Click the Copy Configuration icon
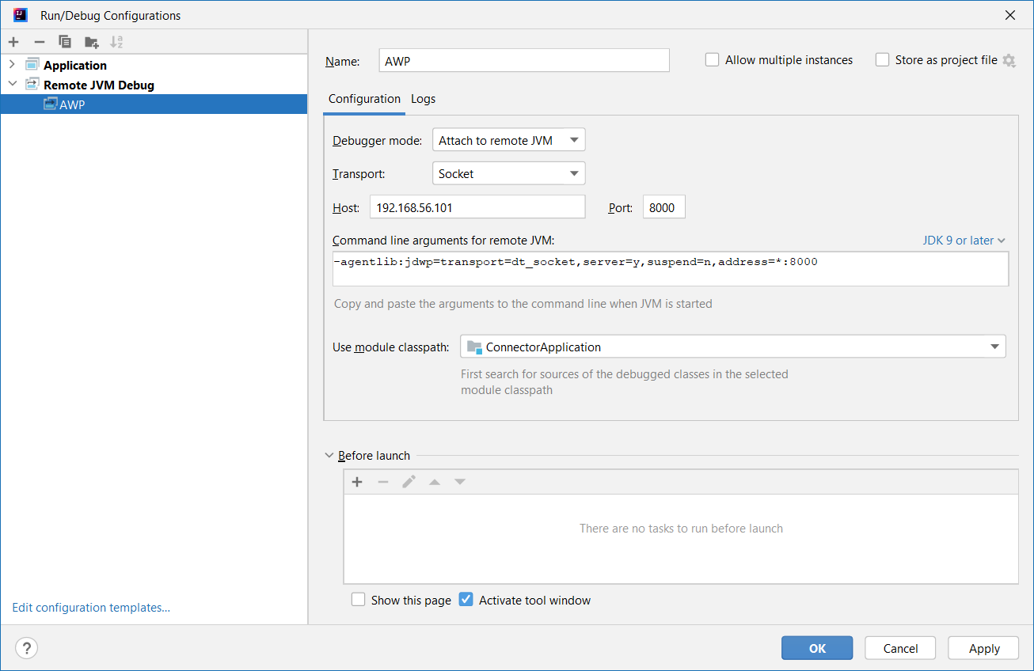 coord(65,42)
